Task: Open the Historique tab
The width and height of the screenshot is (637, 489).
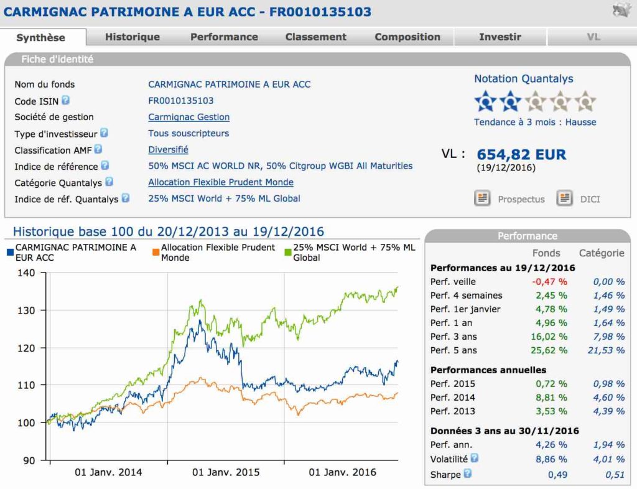Action: [133, 37]
